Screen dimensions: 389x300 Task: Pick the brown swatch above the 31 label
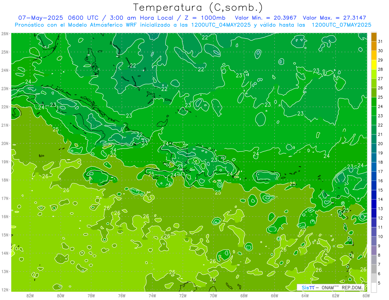(374, 37)
